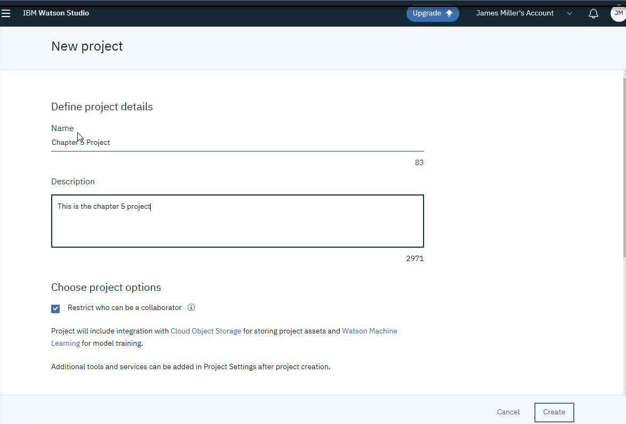Click the Description field label
This screenshot has width=626, height=424.
73,182
